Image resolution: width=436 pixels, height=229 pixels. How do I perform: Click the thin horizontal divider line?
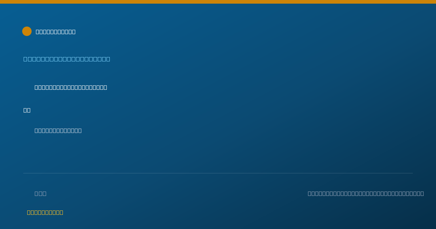pos(218,173)
